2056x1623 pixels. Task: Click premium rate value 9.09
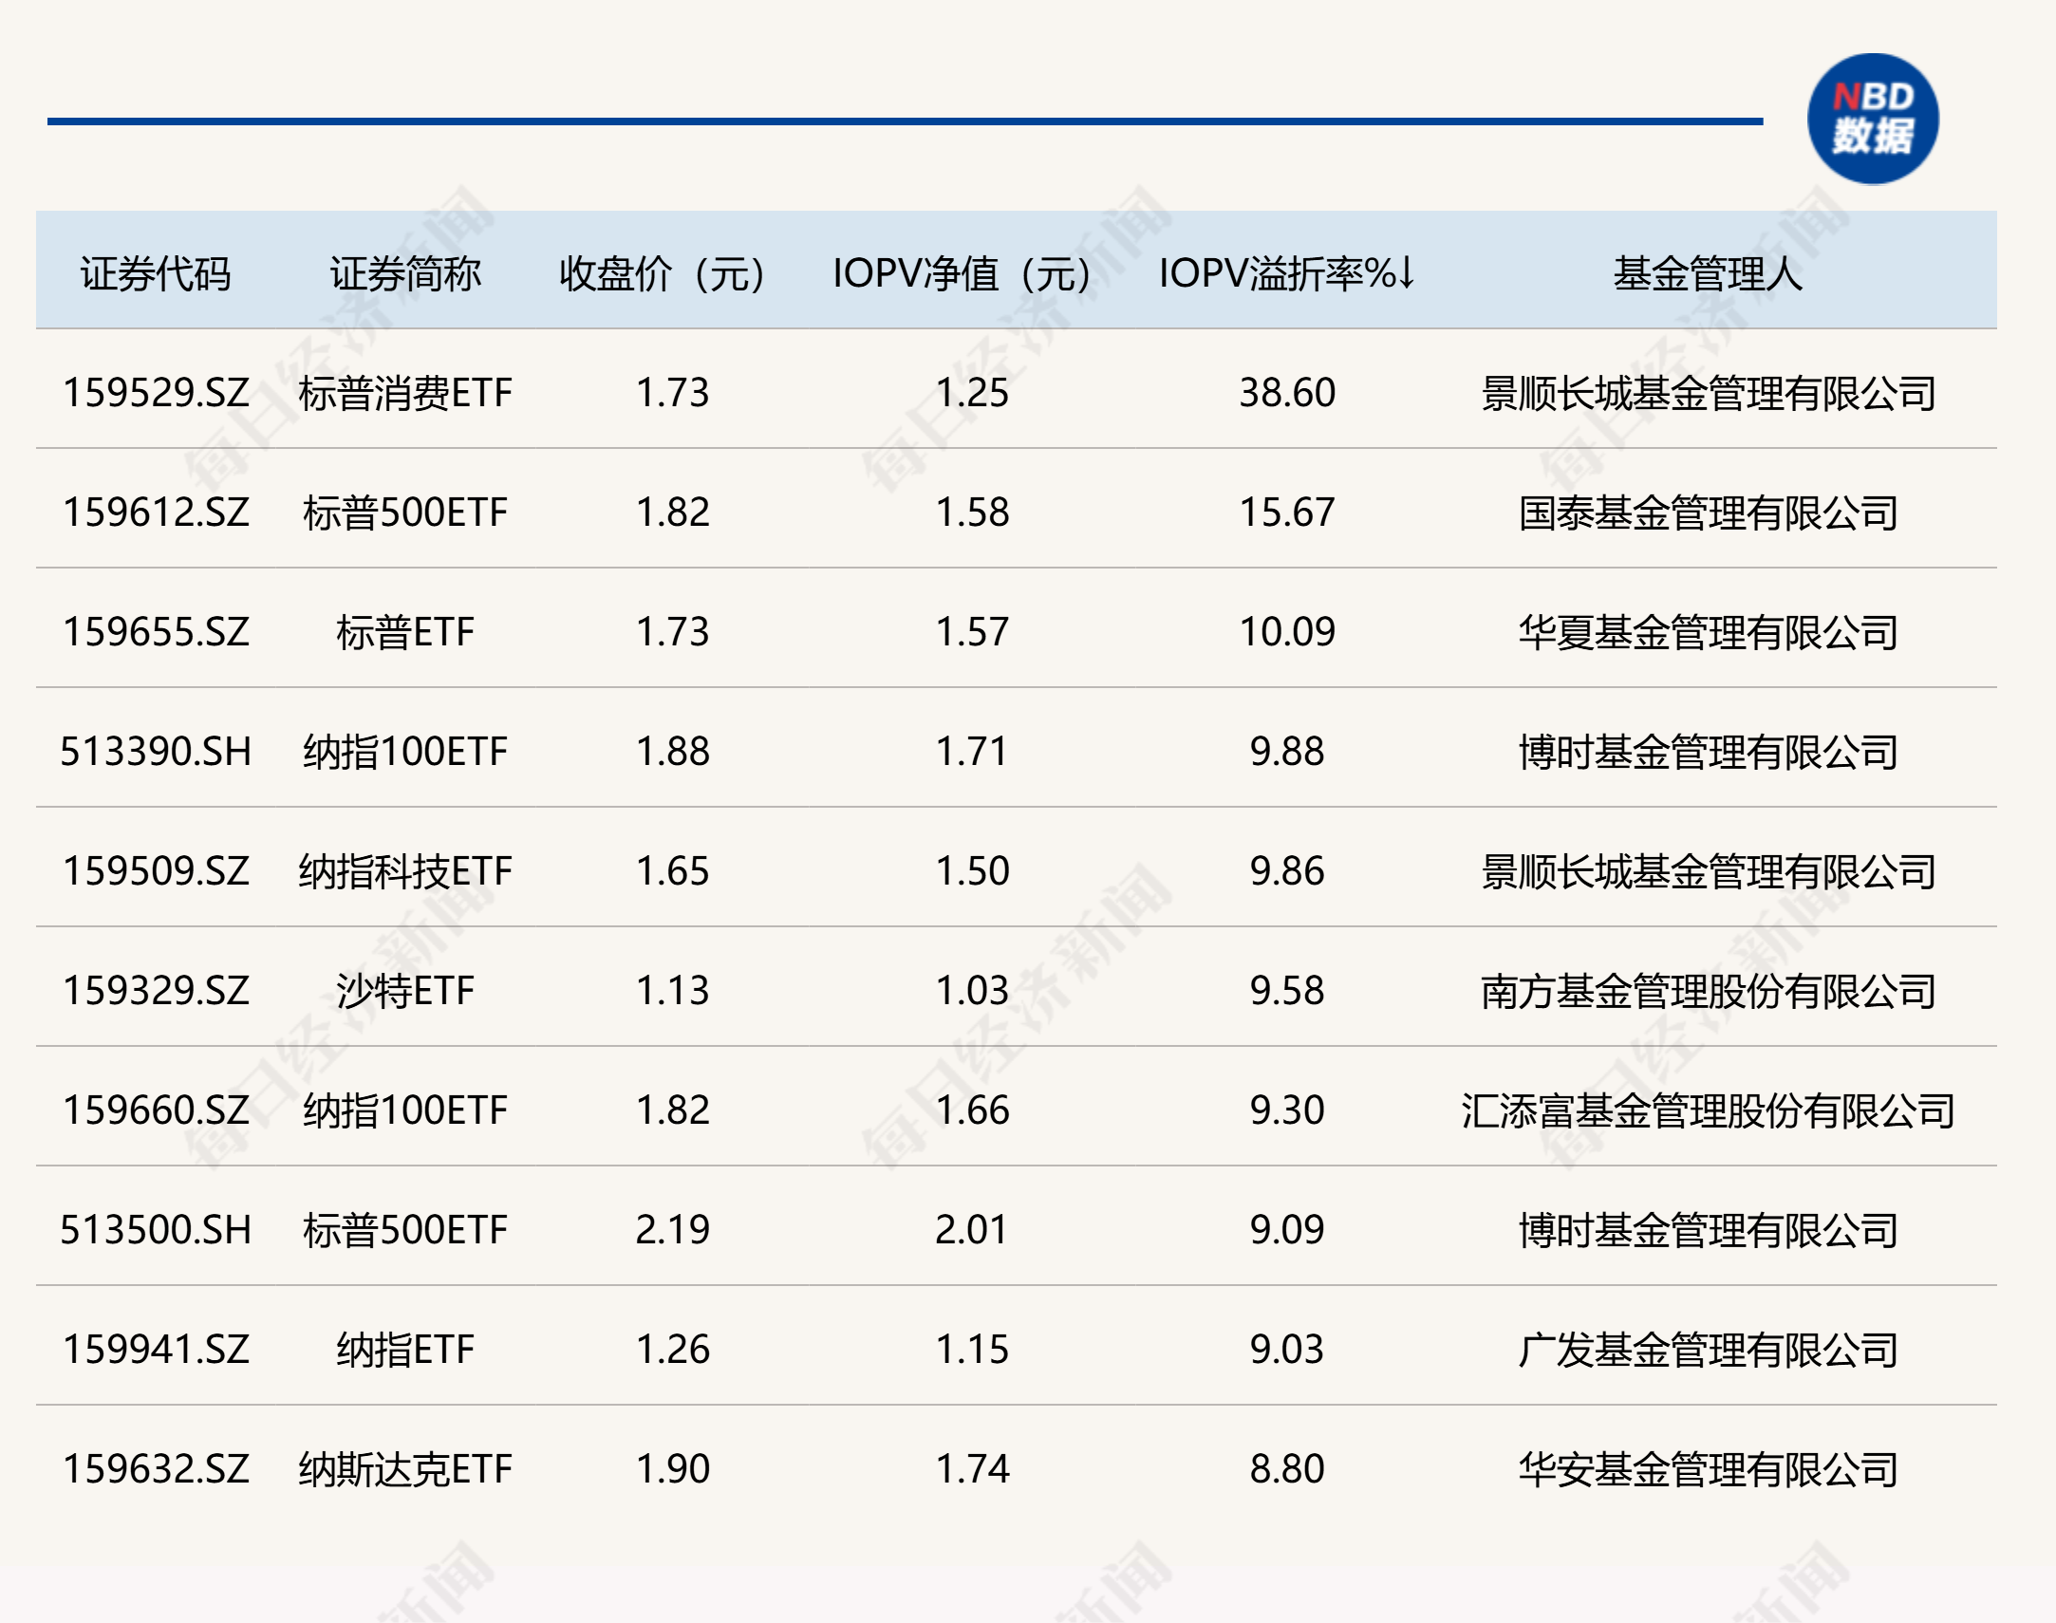click(x=1287, y=1231)
